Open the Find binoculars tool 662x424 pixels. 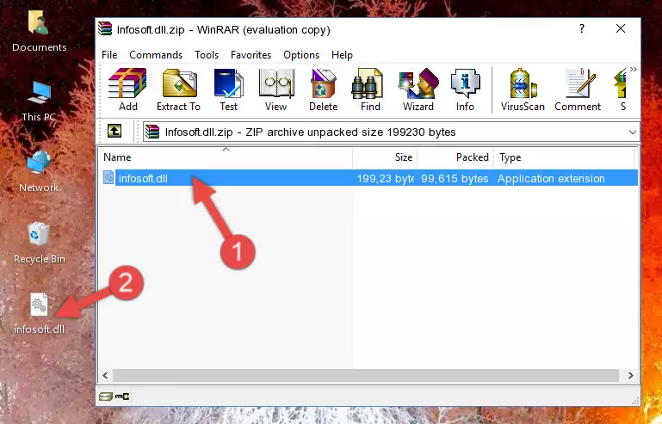point(370,89)
